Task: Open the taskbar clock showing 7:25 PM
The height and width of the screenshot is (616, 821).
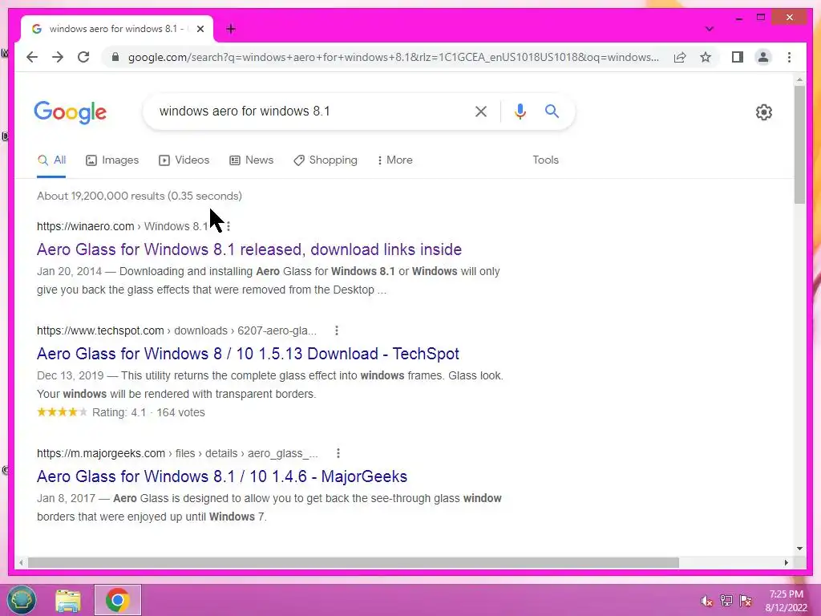Action: [786, 601]
